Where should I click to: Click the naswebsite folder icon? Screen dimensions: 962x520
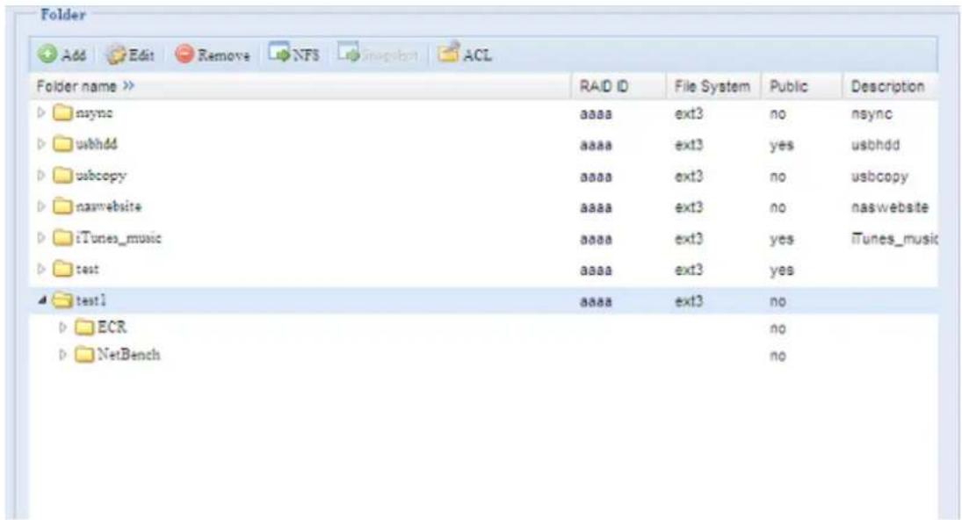[62, 206]
